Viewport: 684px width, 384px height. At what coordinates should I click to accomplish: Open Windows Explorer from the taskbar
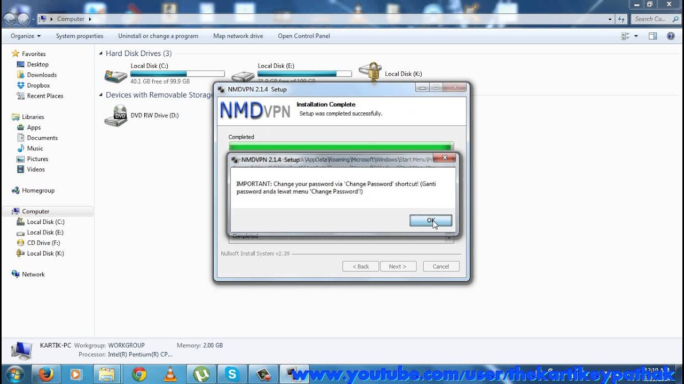(x=107, y=374)
